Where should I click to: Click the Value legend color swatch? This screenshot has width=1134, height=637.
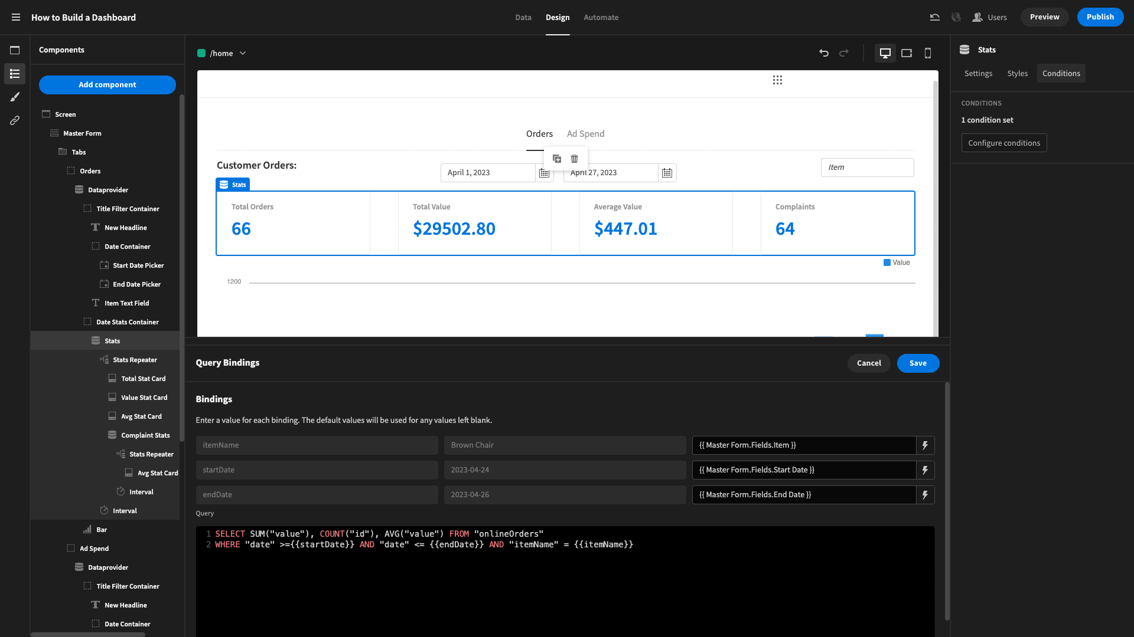click(887, 262)
